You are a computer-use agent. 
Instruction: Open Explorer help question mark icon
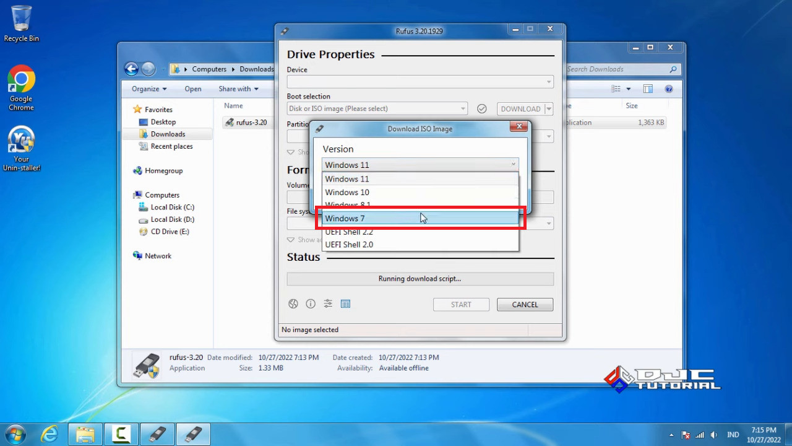pyautogui.click(x=669, y=89)
